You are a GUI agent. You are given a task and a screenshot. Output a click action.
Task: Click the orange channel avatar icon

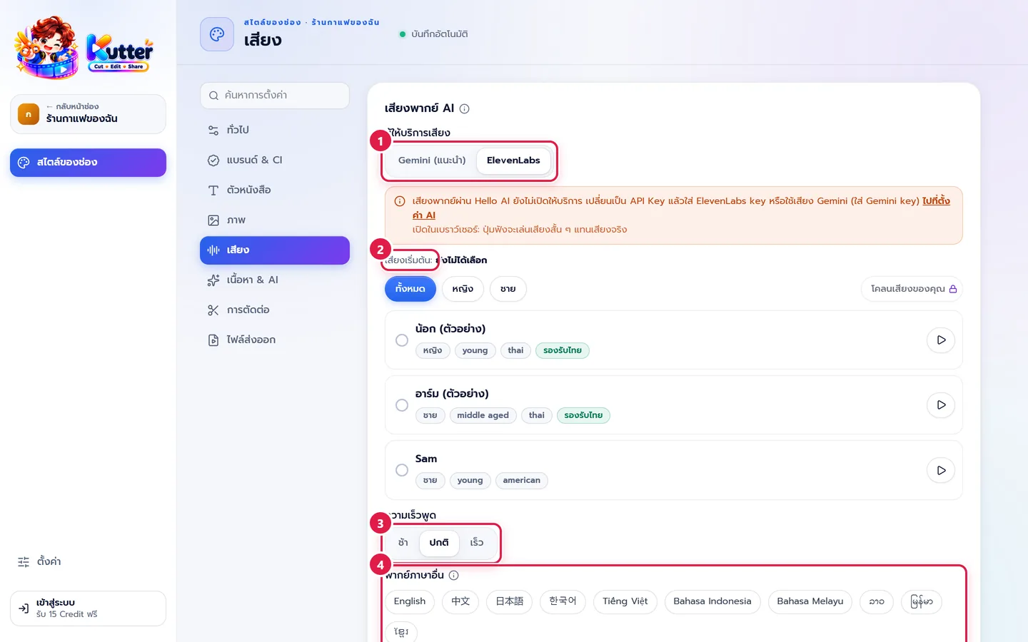[x=29, y=114]
